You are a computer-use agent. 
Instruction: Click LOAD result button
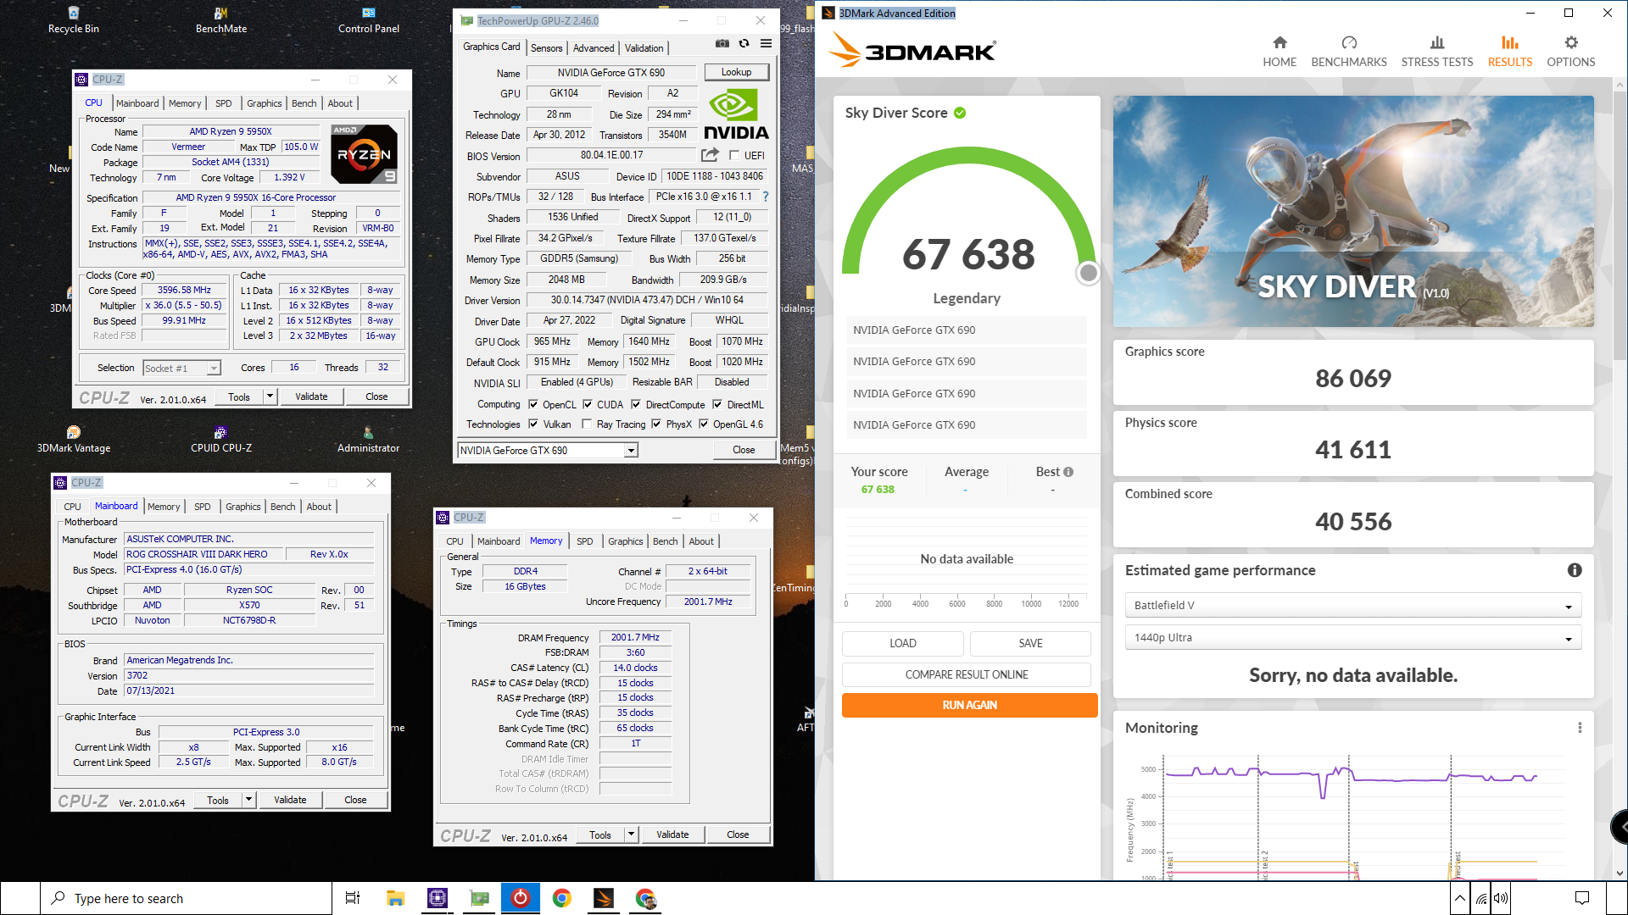pos(902,643)
